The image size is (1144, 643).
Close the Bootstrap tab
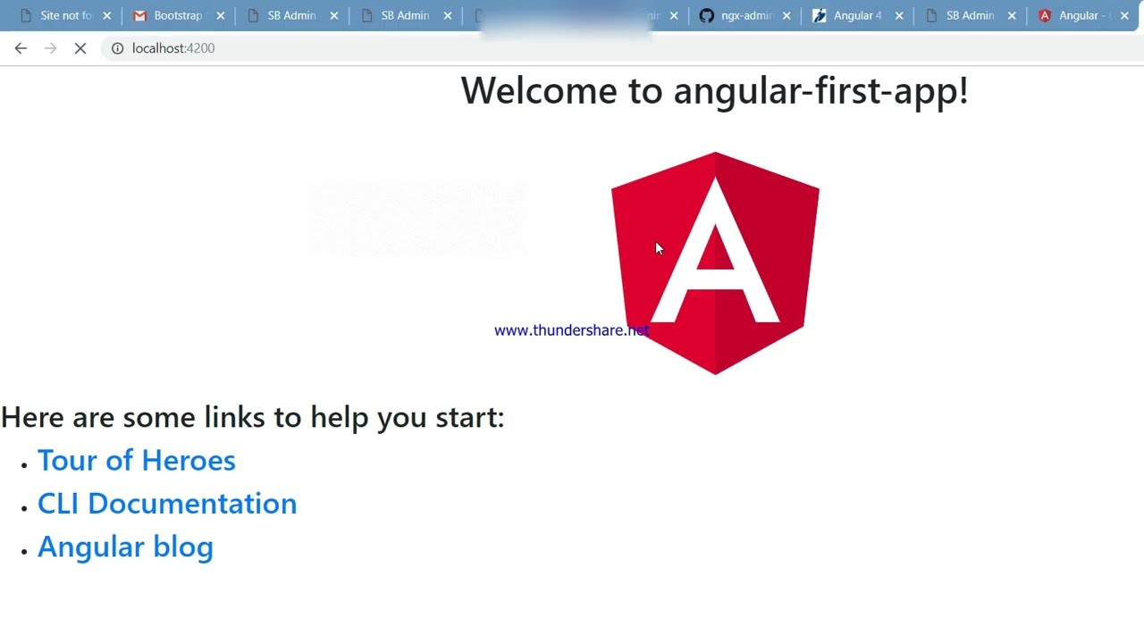[x=221, y=15]
